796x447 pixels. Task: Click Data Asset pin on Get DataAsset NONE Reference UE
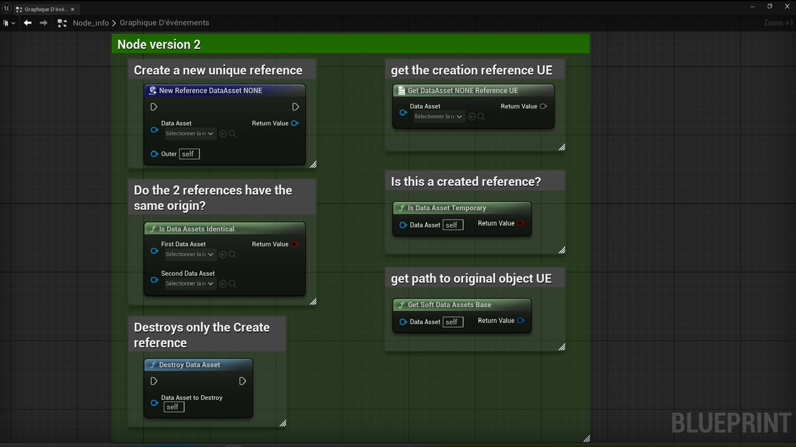tap(403, 113)
